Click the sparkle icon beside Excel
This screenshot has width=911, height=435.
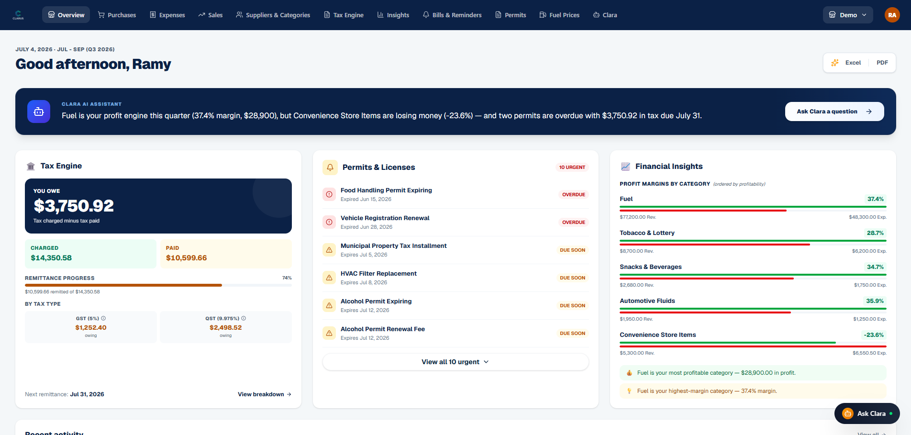coord(835,63)
